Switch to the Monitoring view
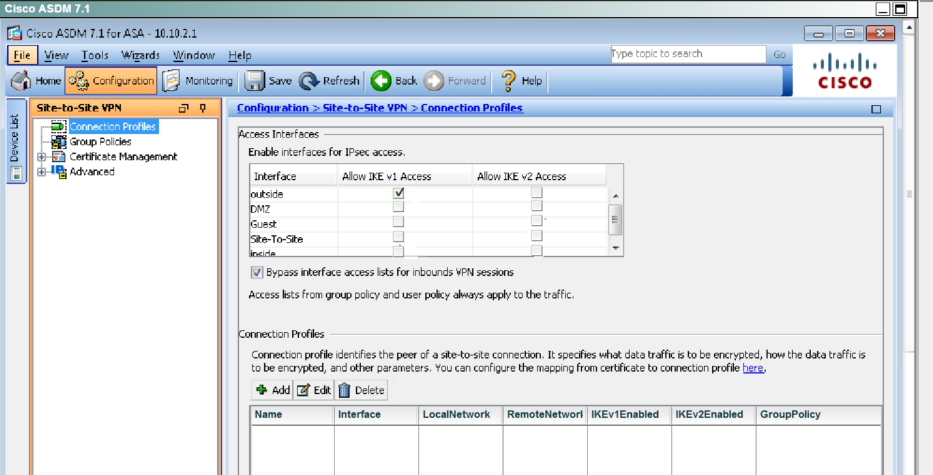 tap(198, 81)
